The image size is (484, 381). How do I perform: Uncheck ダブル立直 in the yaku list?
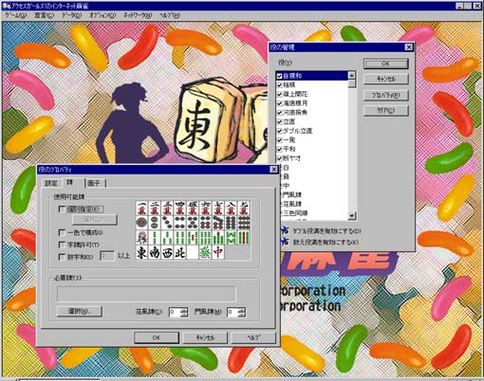point(279,131)
